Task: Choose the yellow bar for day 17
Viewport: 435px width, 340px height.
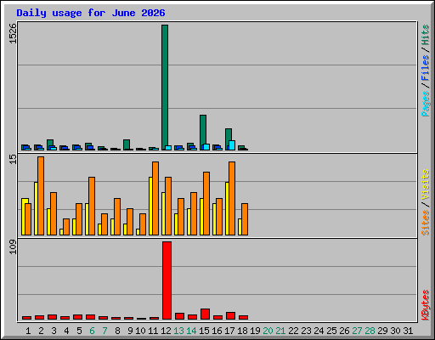Action: [227, 208]
